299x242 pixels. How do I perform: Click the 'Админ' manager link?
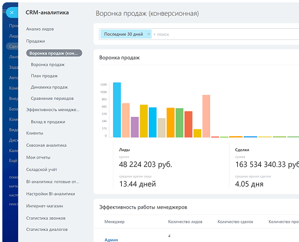coord(111,240)
